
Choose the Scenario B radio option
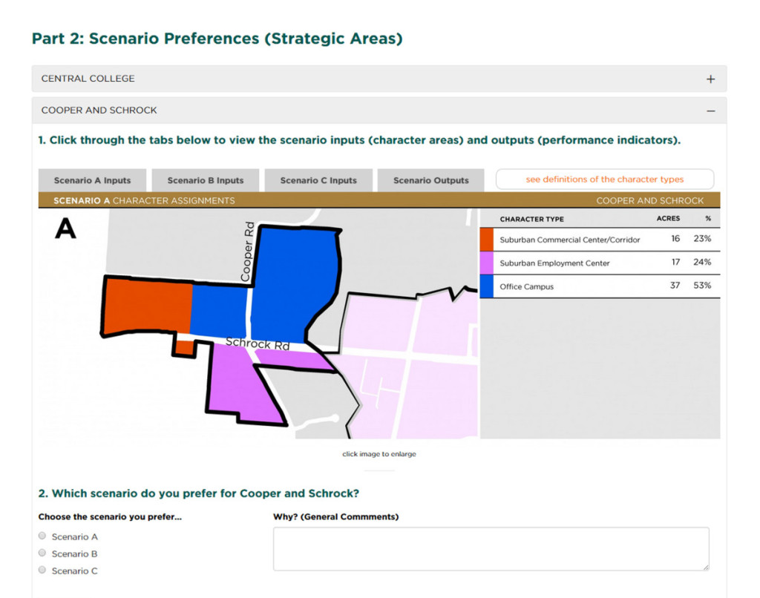[x=42, y=553]
